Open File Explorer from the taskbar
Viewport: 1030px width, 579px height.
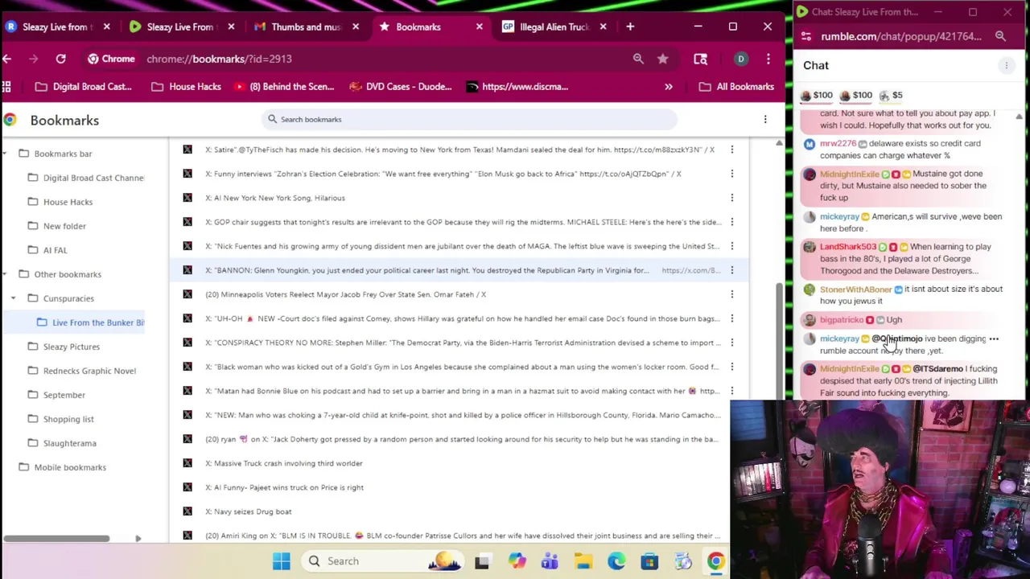pyautogui.click(x=583, y=561)
